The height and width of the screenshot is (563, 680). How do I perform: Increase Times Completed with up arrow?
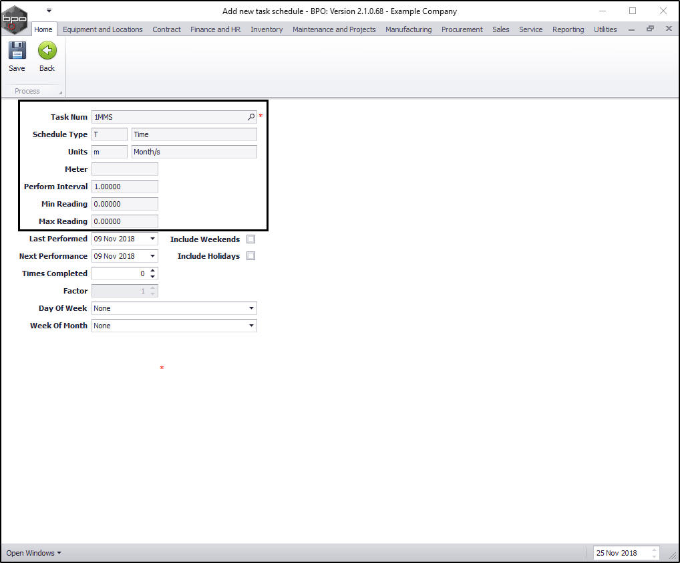pyautogui.click(x=153, y=270)
